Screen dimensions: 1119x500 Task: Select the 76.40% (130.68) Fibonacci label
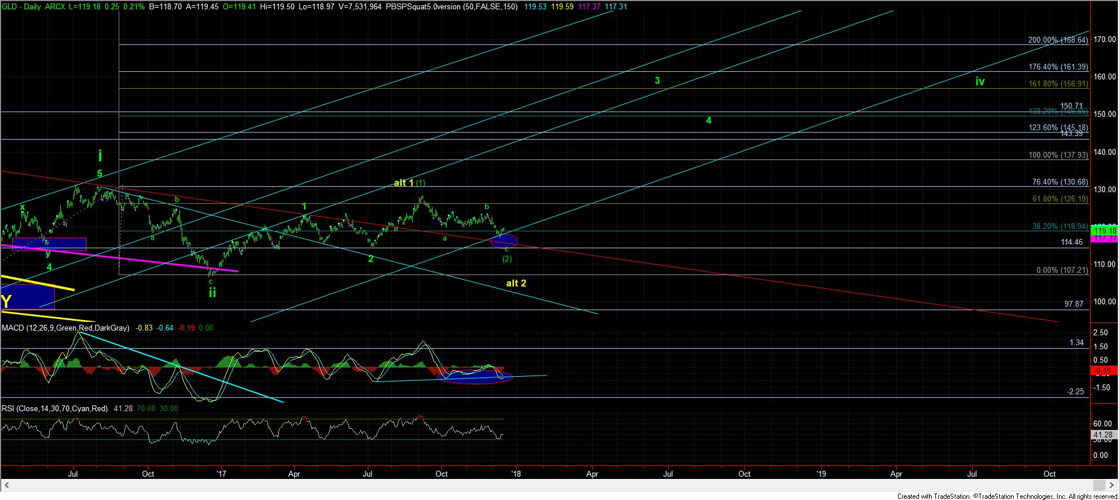(x=1060, y=182)
